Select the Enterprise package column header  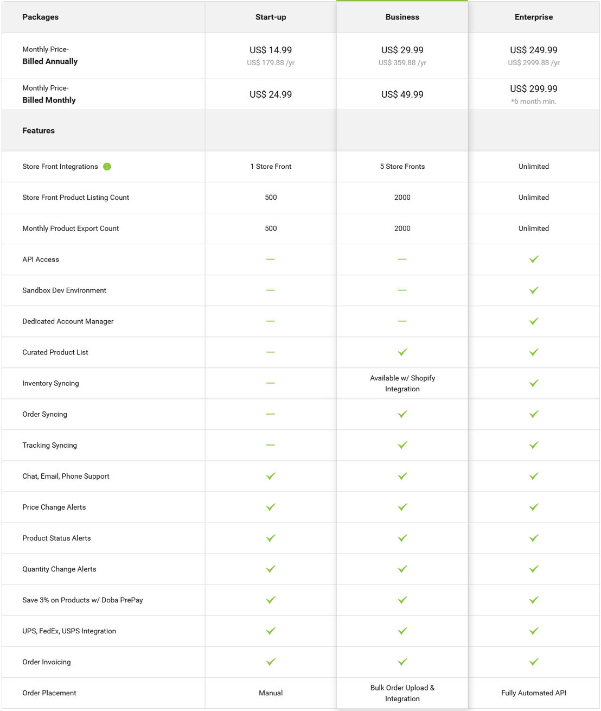pyautogui.click(x=534, y=17)
